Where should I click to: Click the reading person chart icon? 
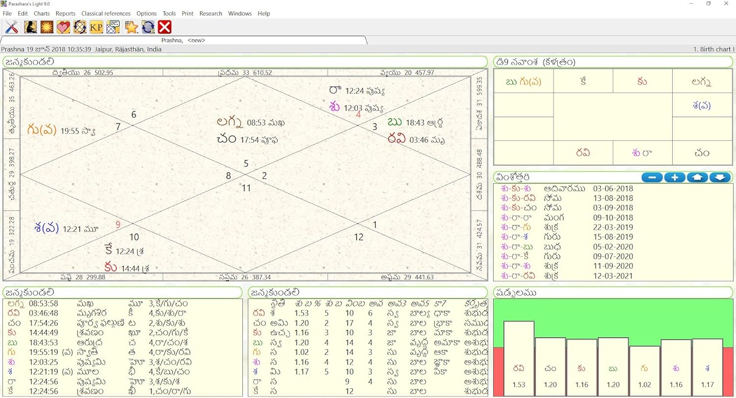click(x=30, y=27)
